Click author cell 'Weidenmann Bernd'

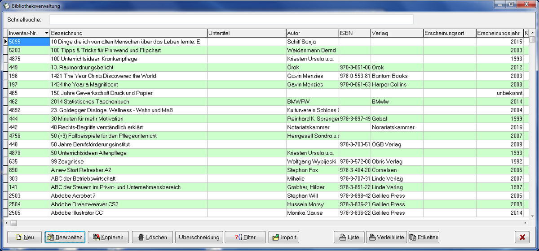coord(313,50)
